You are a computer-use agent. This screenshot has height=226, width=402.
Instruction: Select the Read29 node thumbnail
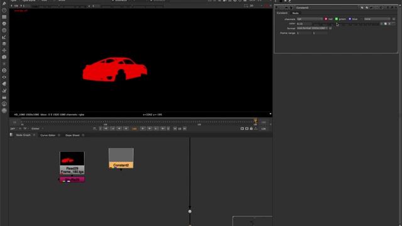click(x=72, y=158)
